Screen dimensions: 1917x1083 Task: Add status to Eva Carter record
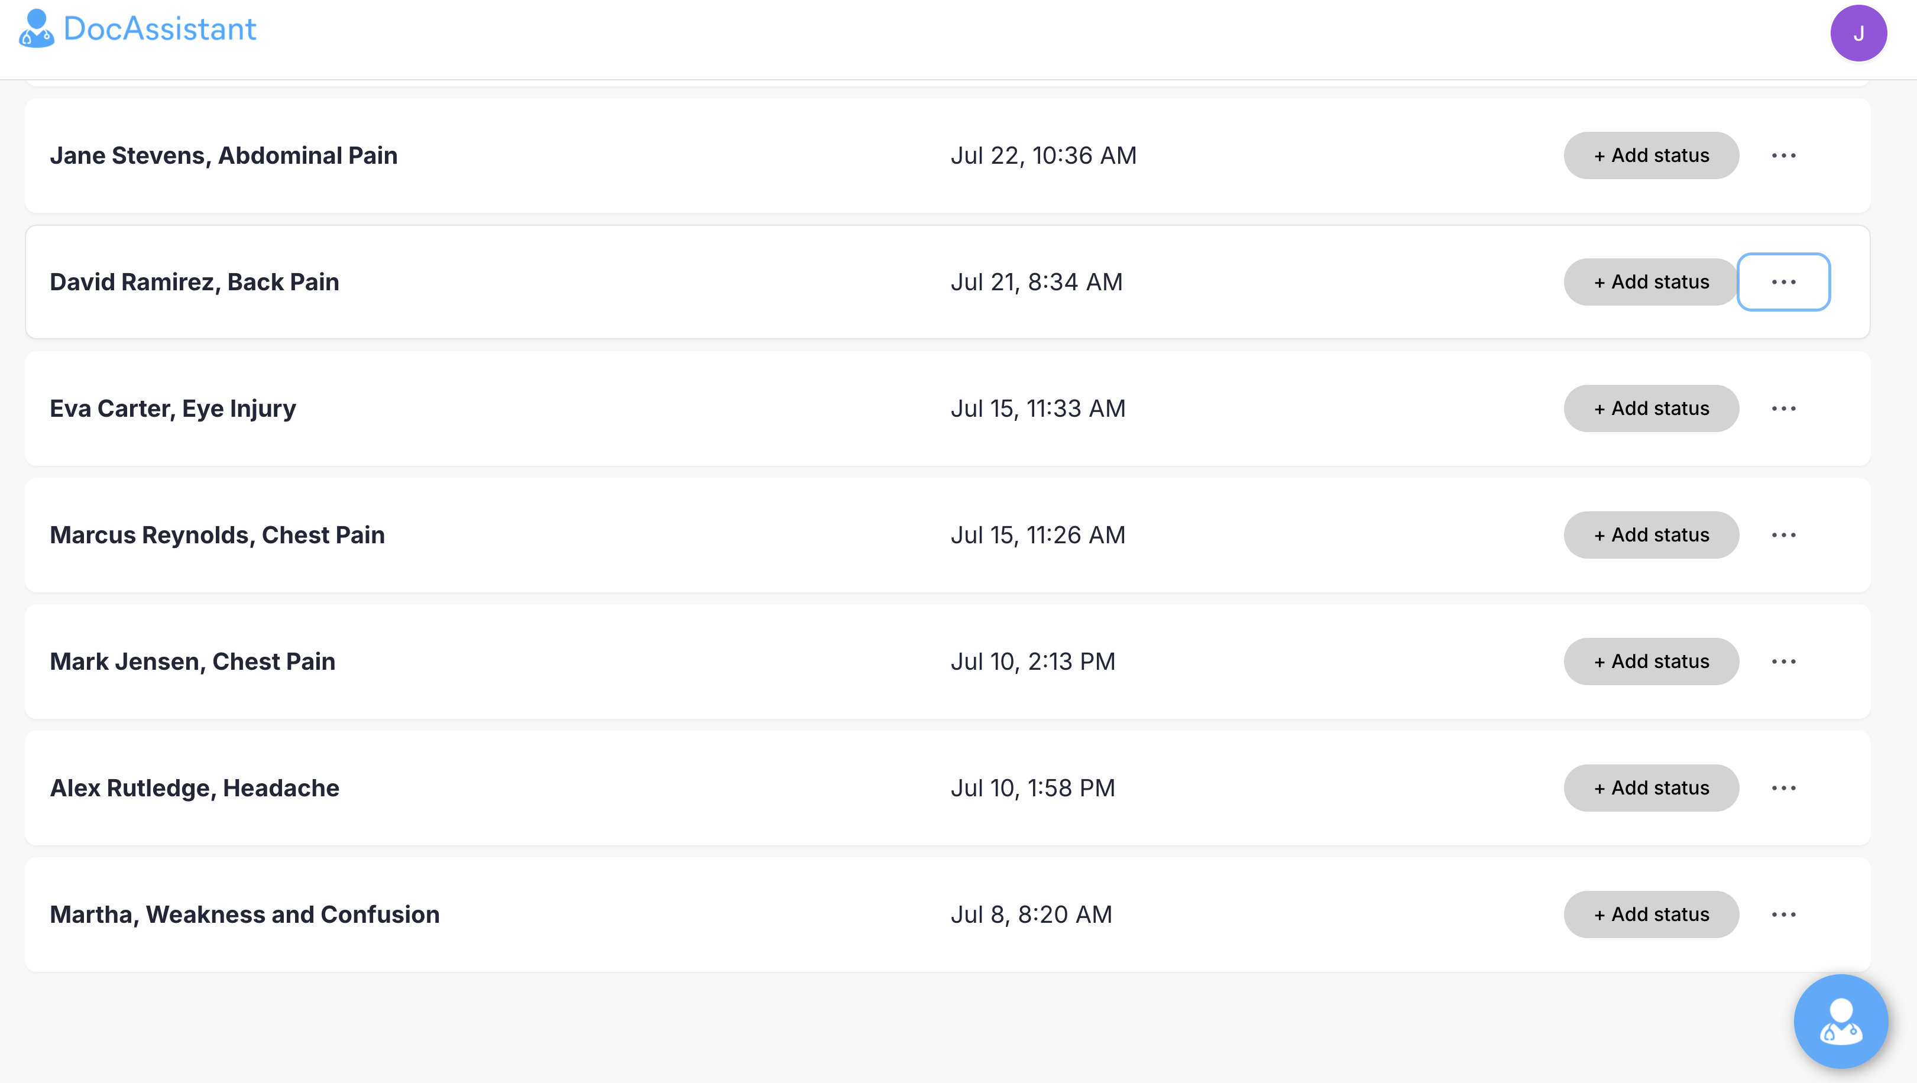click(1650, 408)
